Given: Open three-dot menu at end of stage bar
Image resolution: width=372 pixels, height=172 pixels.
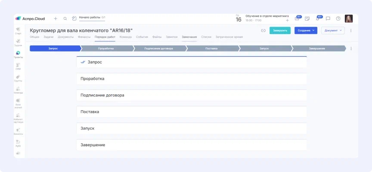Looking at the screenshot, I should [x=351, y=48].
